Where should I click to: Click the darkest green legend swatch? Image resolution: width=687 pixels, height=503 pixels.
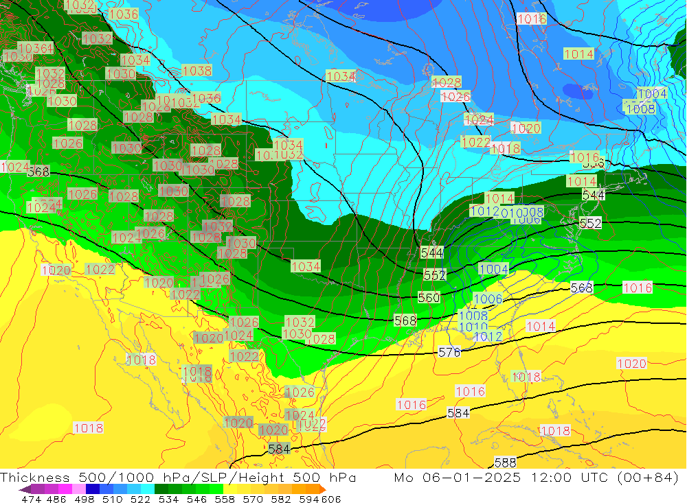click(x=161, y=489)
